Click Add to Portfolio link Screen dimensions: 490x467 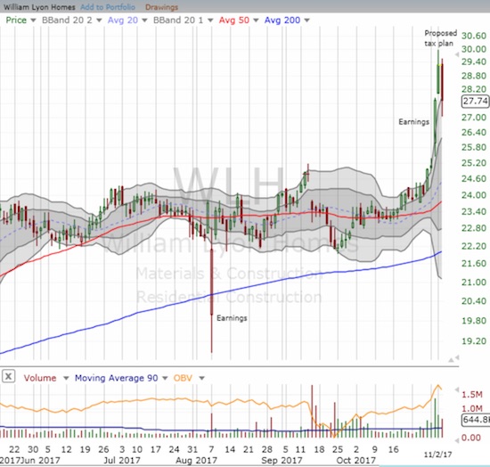point(108,7)
